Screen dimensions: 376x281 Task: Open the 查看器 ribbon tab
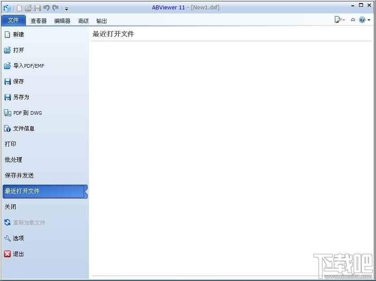(38, 20)
